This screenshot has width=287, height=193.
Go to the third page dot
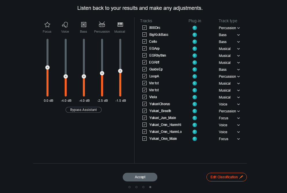click(143, 187)
